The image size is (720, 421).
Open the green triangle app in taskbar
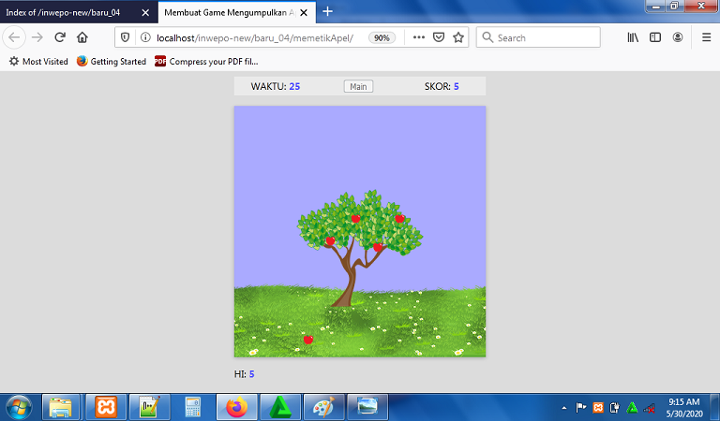pos(280,407)
